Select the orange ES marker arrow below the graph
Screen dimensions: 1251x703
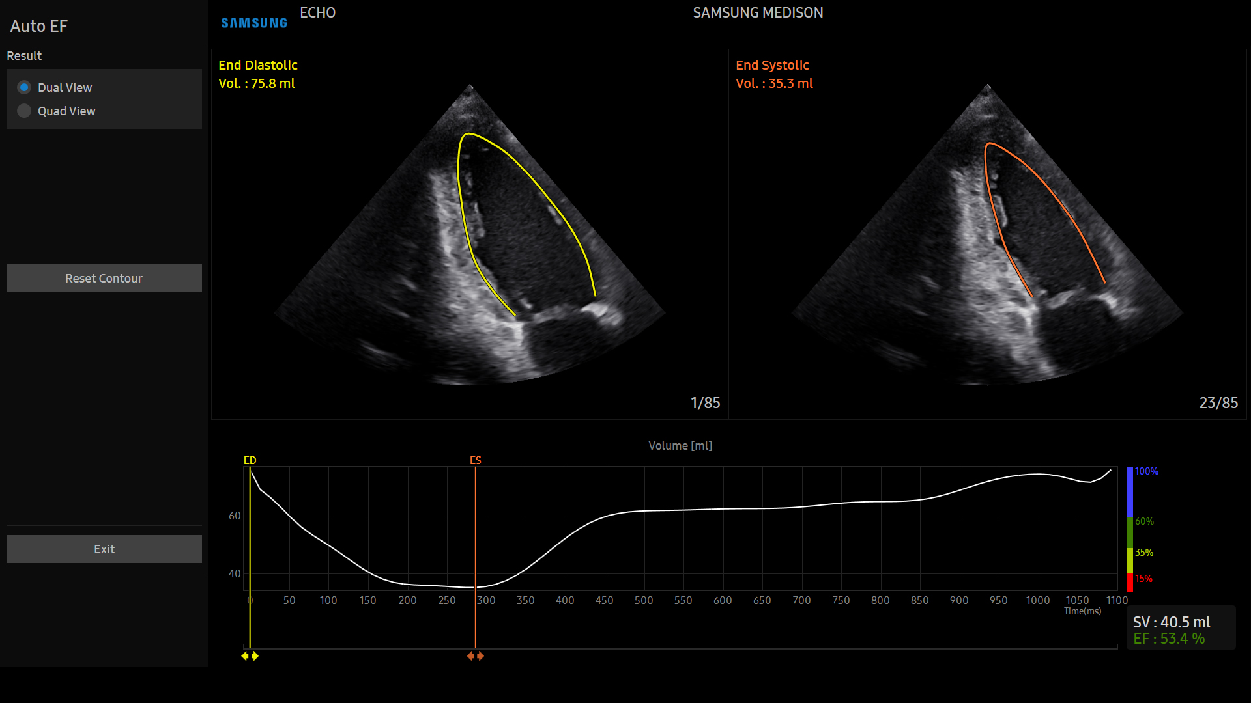pos(475,657)
